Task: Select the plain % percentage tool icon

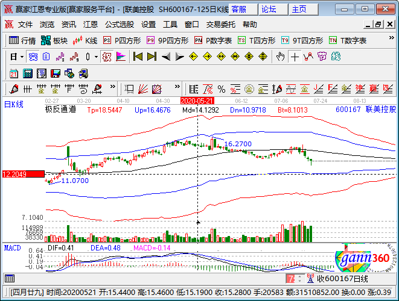Action: (222, 89)
